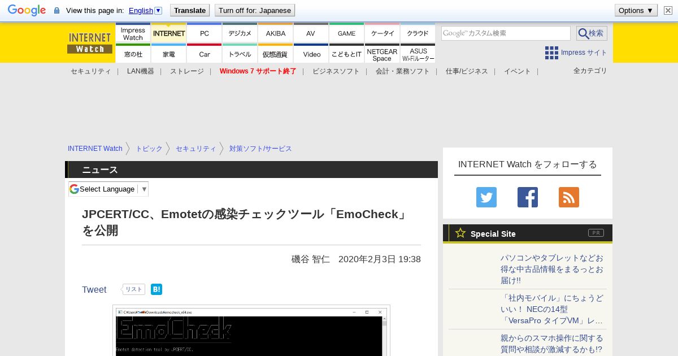Open the NETGEAR Space tab
Screen dimensions: 678x356
click(x=383, y=54)
